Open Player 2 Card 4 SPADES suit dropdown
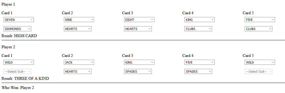This screenshot has width=285, height=93. [x=198, y=71]
